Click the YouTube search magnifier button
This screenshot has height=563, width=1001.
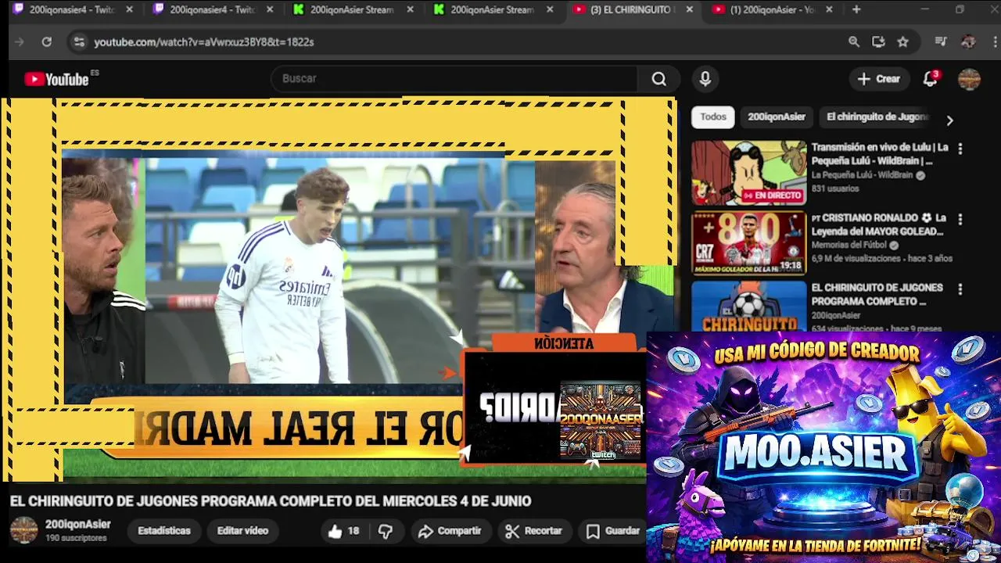point(659,79)
